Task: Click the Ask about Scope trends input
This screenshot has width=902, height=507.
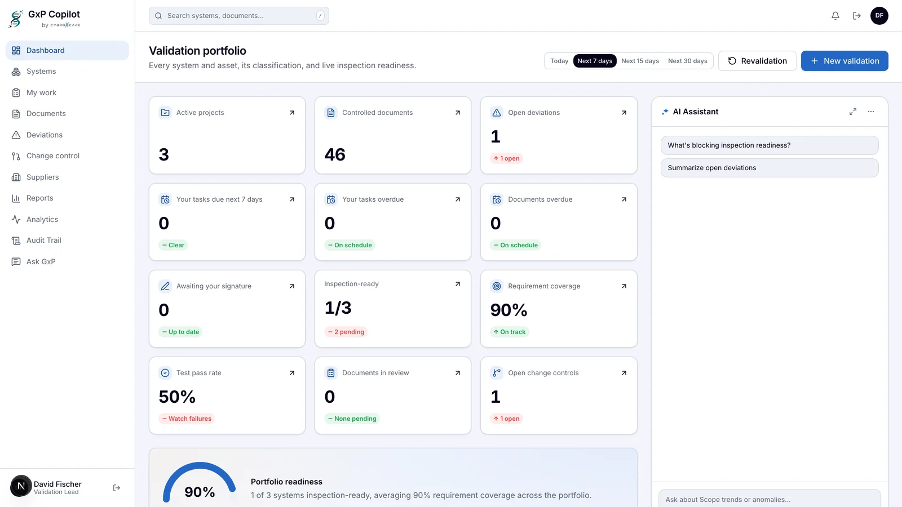Action: coord(770,499)
